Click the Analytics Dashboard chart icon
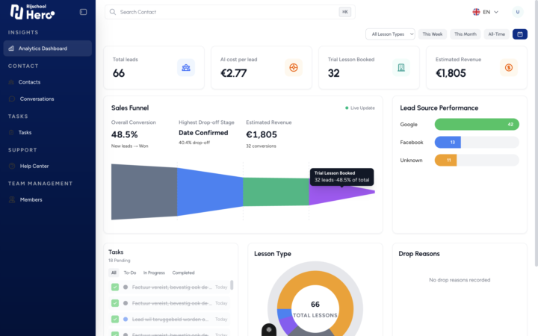The width and height of the screenshot is (538, 336). [x=11, y=49]
